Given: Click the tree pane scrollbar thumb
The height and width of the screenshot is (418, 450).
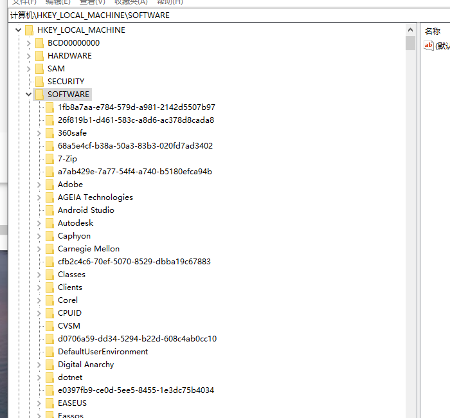Looking at the screenshot, I should 410,43.
